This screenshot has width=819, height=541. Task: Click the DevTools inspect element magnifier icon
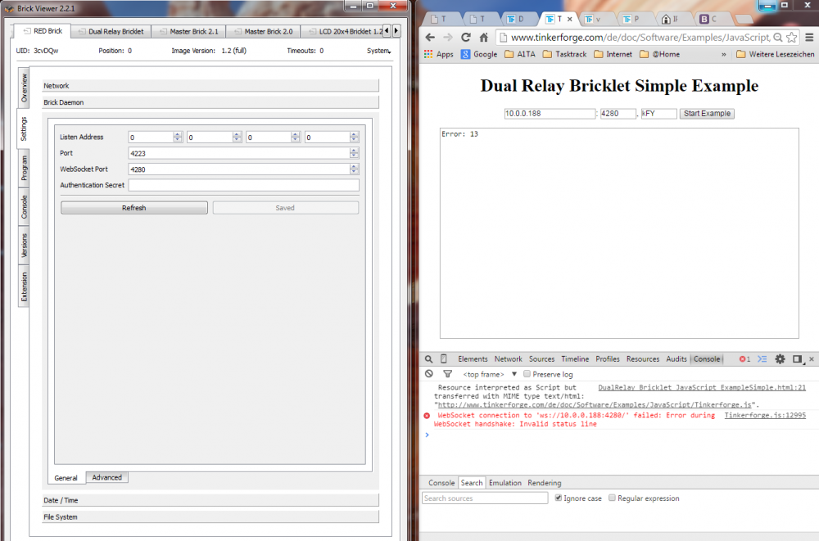(428, 359)
